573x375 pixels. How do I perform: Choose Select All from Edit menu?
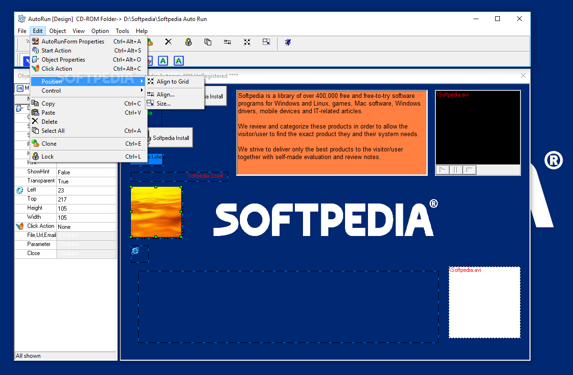pyautogui.click(x=89, y=131)
